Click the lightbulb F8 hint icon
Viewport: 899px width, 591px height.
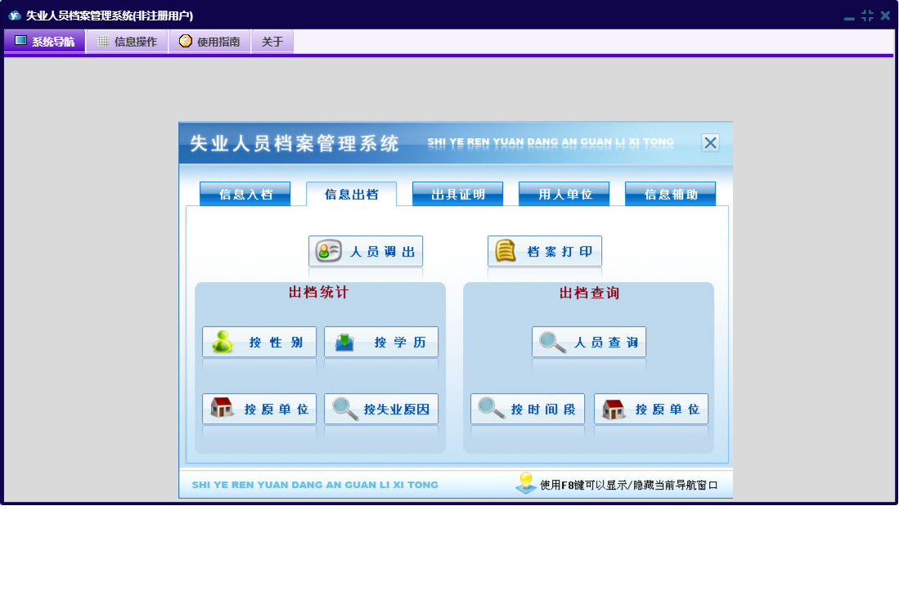526,483
